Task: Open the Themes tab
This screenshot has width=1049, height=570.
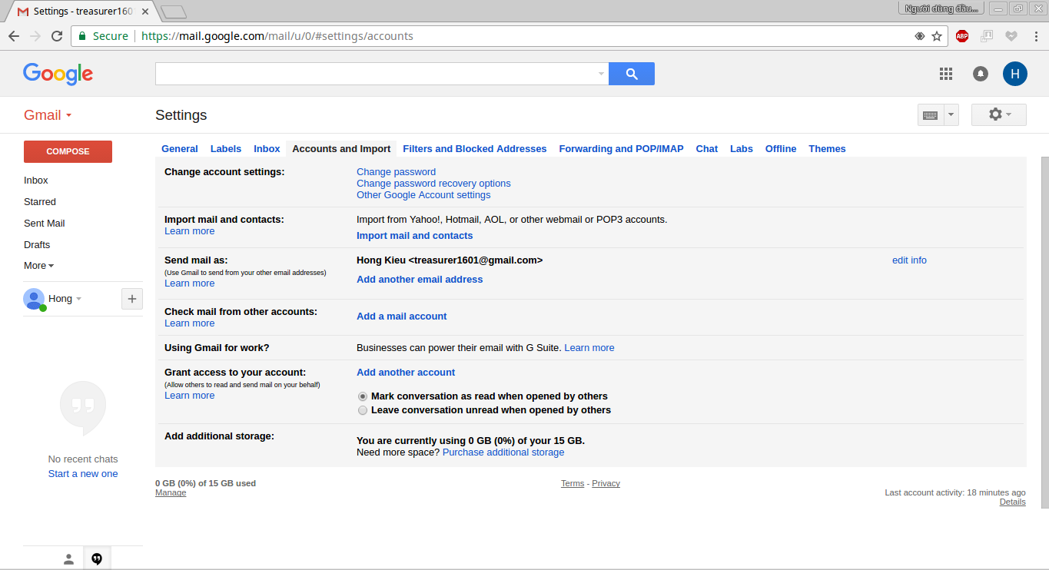Action: [827, 149]
